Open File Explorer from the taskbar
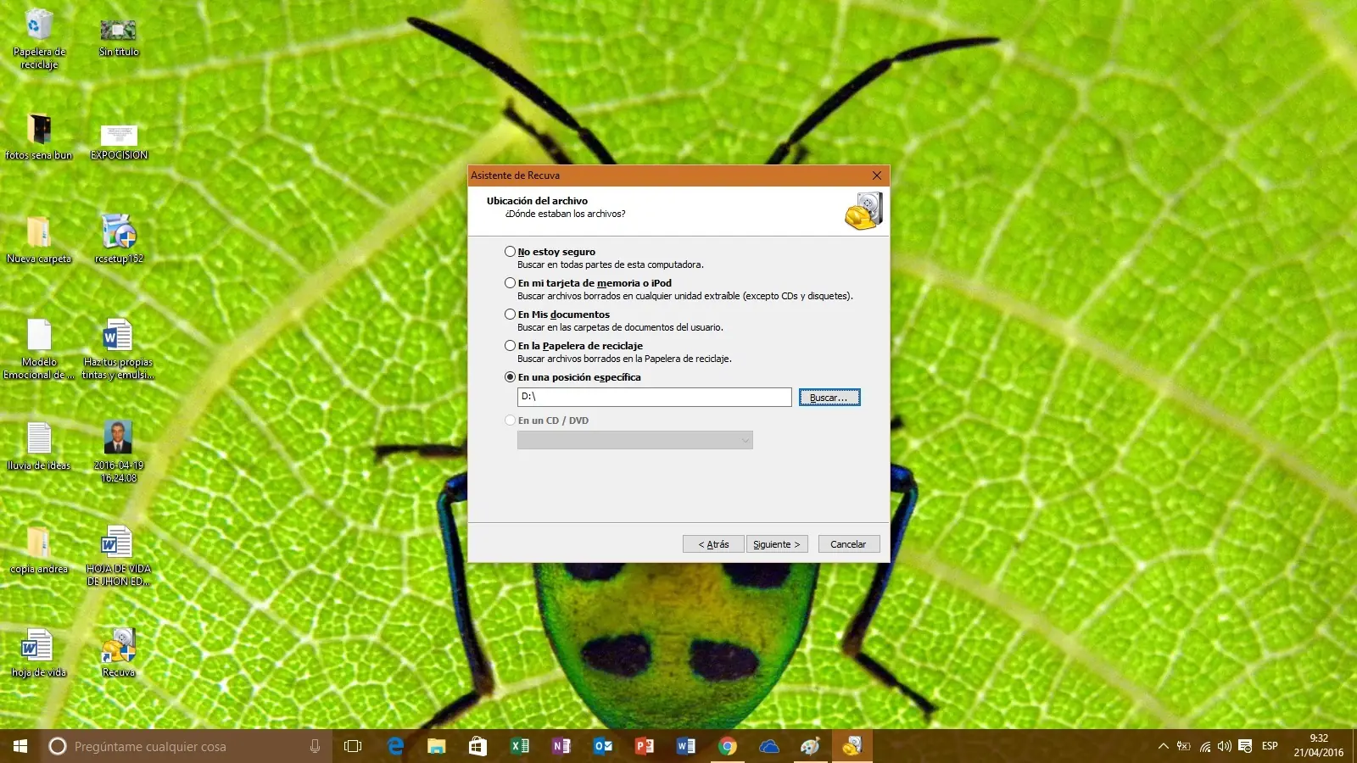1357x763 pixels. tap(436, 746)
